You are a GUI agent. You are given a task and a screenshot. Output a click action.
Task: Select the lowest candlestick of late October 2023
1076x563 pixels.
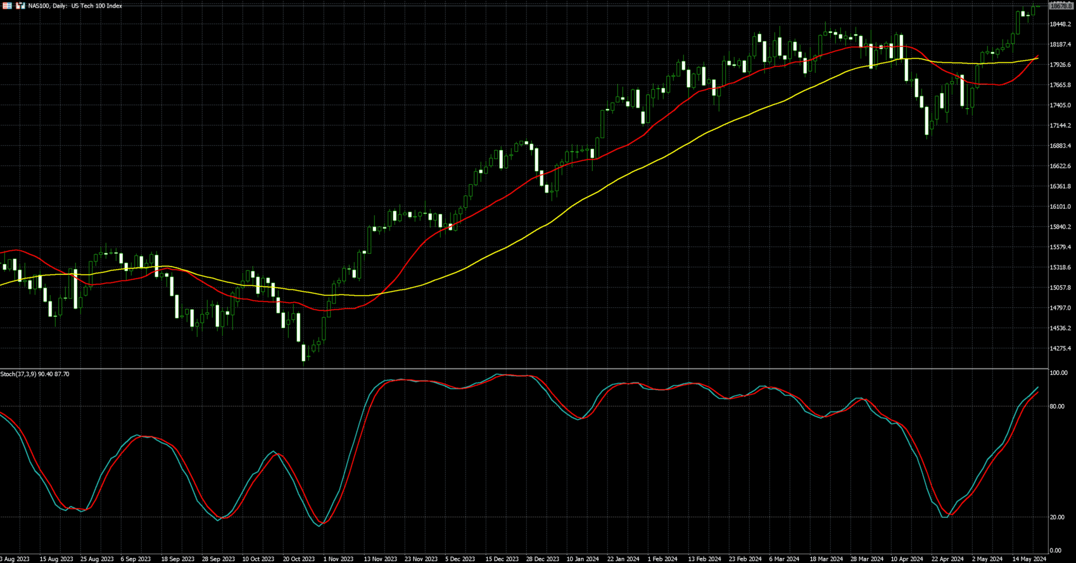[304, 353]
